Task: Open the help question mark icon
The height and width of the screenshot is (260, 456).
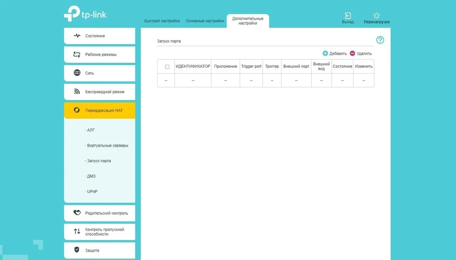Action: coord(380,40)
